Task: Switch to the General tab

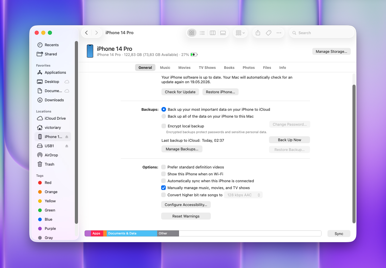Action: coord(145,68)
